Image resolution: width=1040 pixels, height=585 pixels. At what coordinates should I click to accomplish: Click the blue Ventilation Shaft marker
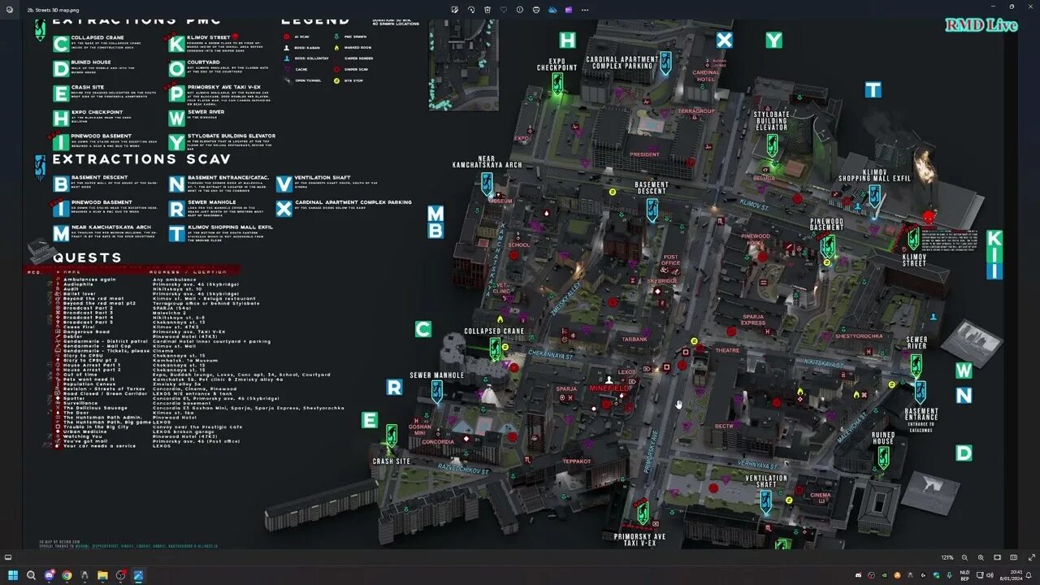[x=765, y=501]
